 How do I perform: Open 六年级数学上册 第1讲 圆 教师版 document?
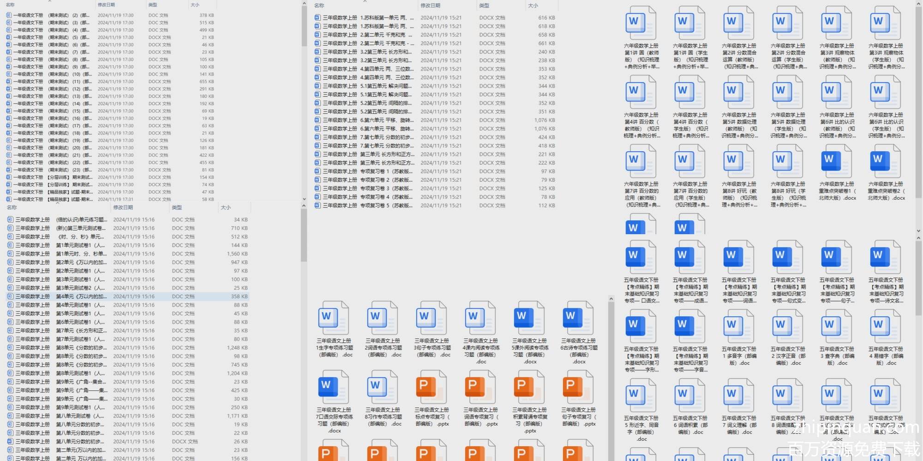641,23
